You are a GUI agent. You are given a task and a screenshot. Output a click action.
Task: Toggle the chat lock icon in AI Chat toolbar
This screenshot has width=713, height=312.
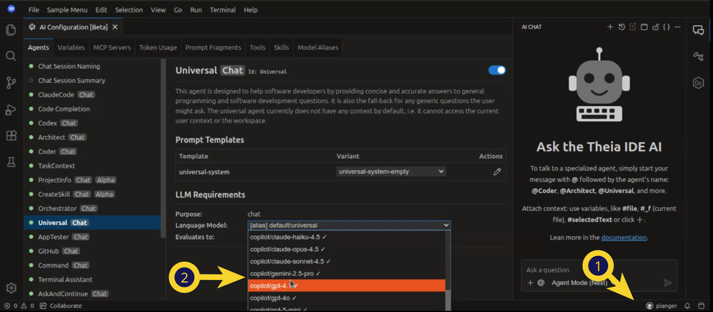[x=656, y=27]
